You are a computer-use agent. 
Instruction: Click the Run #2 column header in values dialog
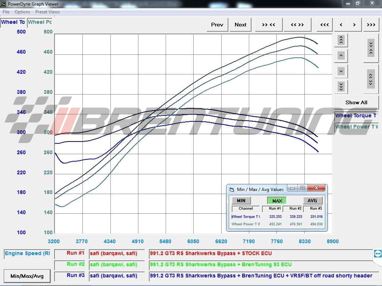point(292,209)
